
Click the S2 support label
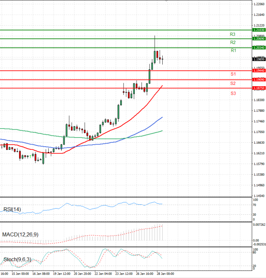pos(233,84)
